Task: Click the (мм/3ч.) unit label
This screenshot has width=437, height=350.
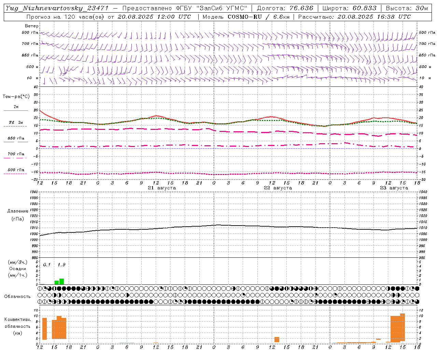Action: click(18, 262)
